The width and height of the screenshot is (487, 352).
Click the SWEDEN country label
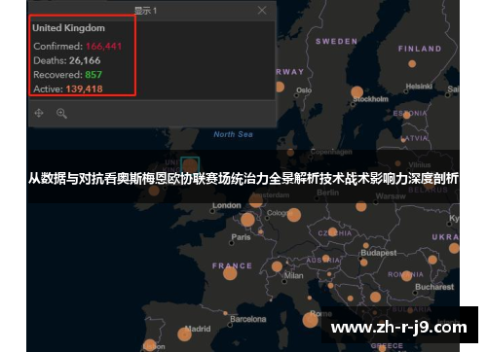tap(336, 42)
